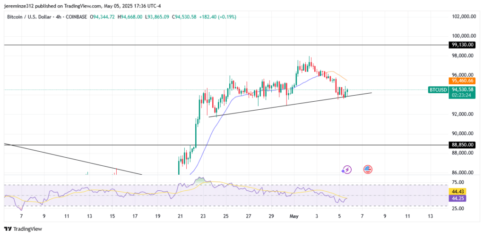Click the 75.00 RSI axis label
This screenshot has width=484, height=236.
tap(458, 181)
